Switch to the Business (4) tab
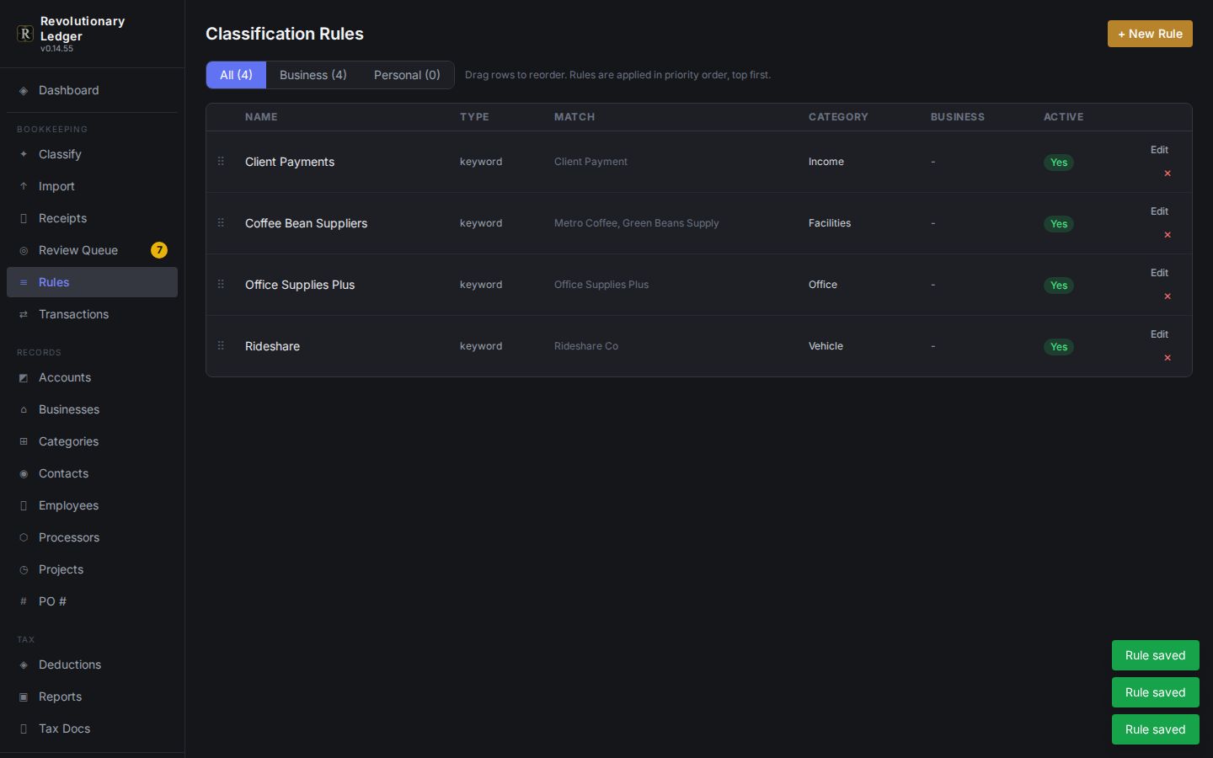The image size is (1213, 758). [313, 75]
